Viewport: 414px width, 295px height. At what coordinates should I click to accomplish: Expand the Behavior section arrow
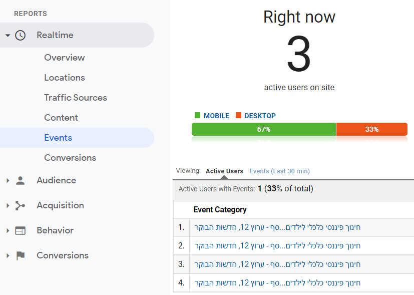click(8, 230)
